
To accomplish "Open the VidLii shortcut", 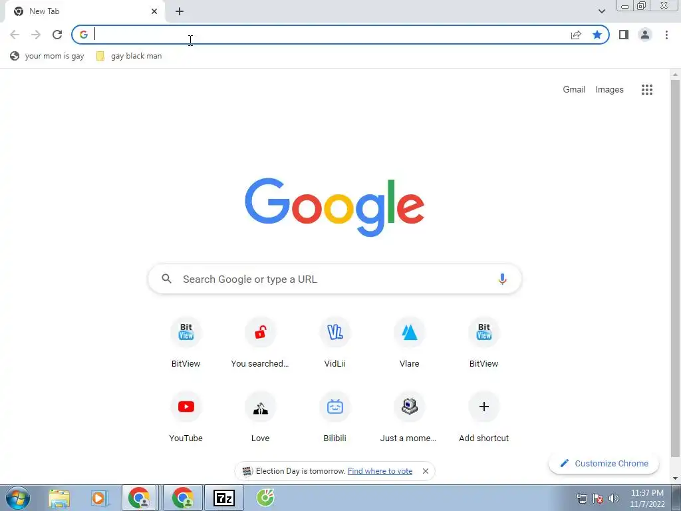I will [x=335, y=343].
